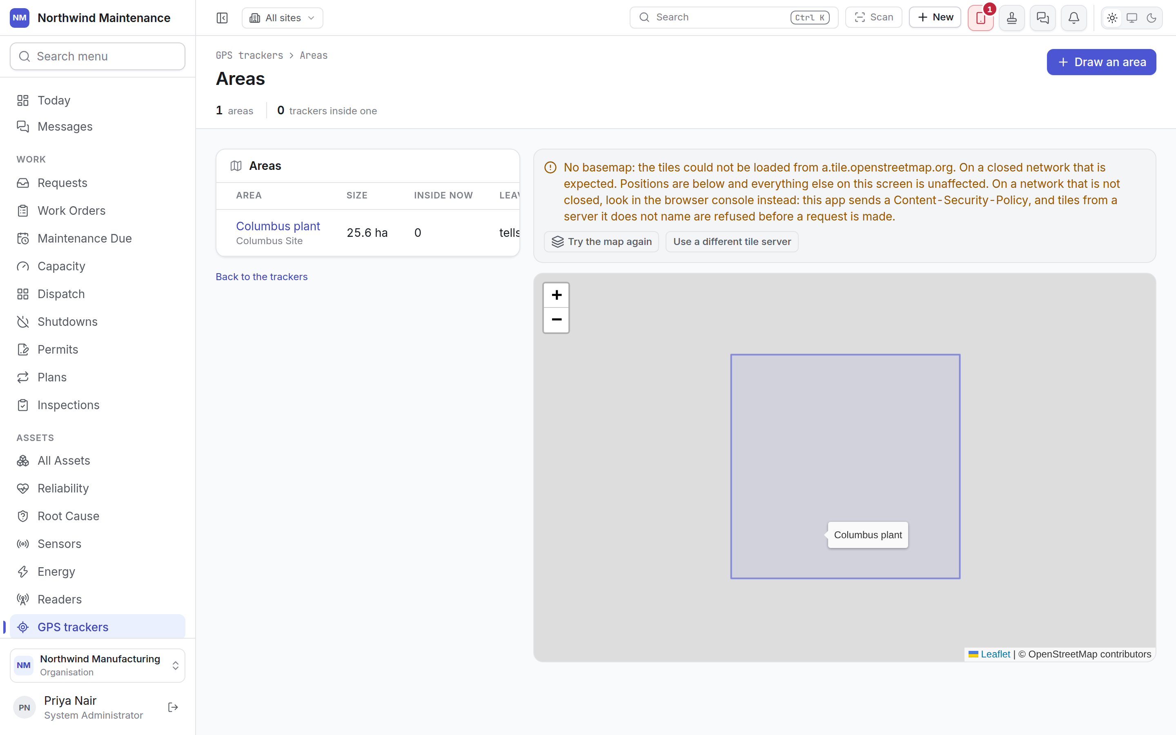Open Dispatch grid icon item
Screen dimensions: 1176x735
point(98,294)
